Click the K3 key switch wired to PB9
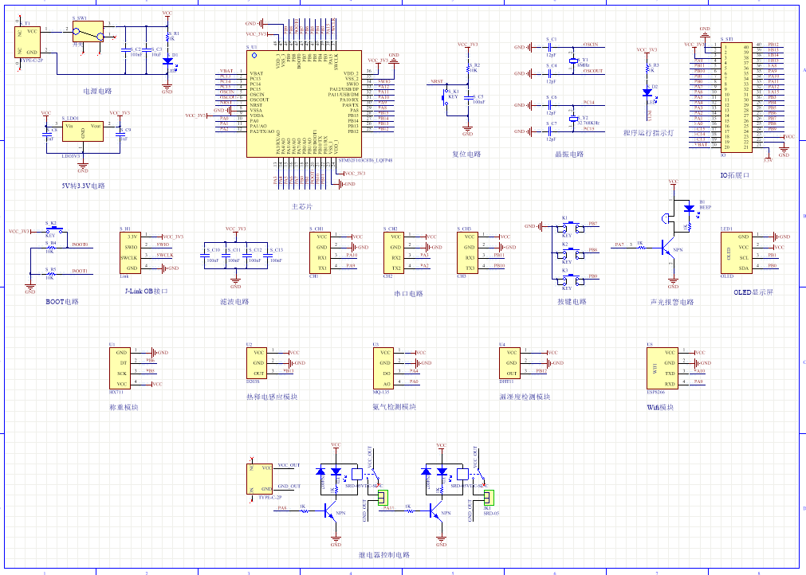The height and width of the screenshot is (575, 806). coord(570,280)
